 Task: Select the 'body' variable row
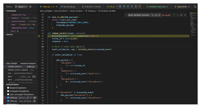pos(21,25)
